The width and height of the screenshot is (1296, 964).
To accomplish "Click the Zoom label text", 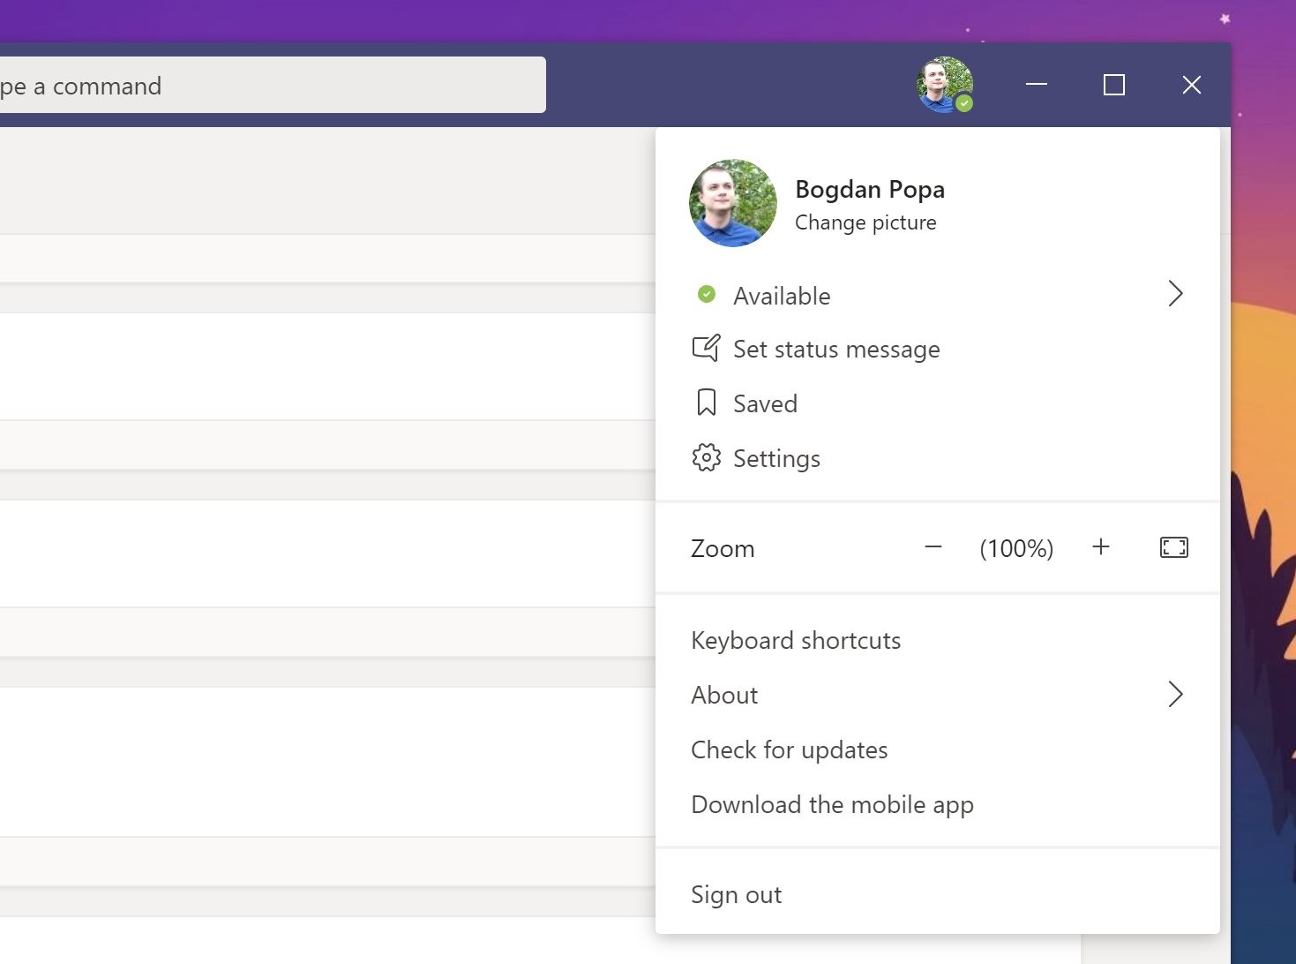I will [723, 548].
